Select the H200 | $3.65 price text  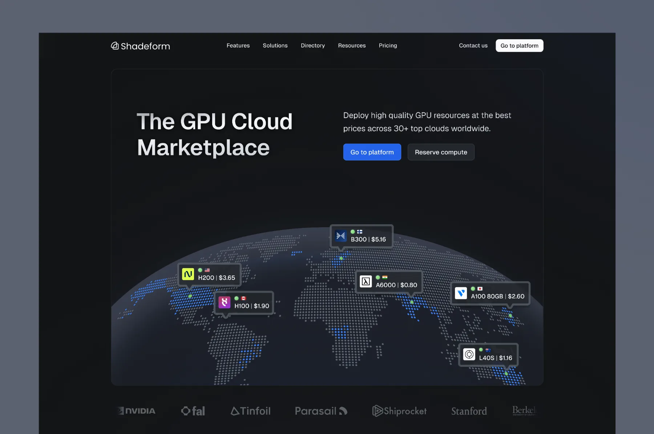click(217, 278)
